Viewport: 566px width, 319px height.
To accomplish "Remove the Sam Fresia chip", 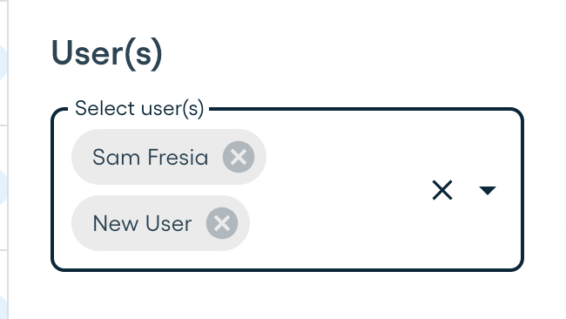I will click(x=239, y=157).
